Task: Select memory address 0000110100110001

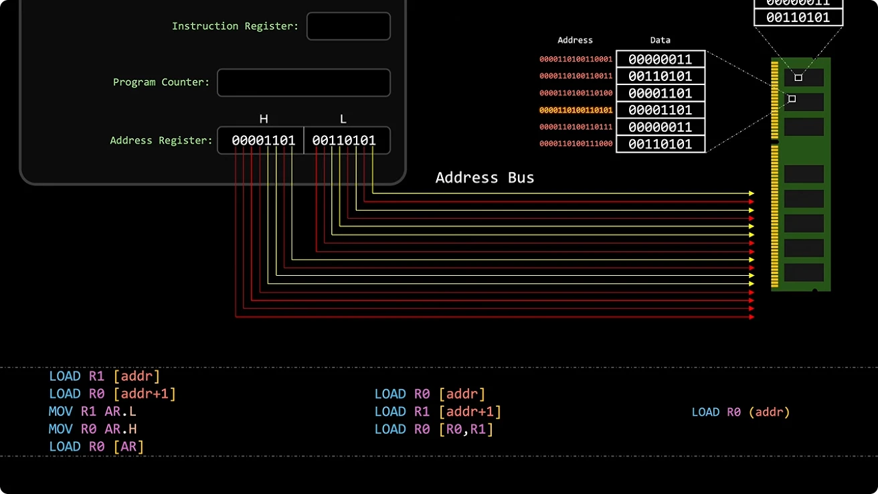Action: pos(576,60)
